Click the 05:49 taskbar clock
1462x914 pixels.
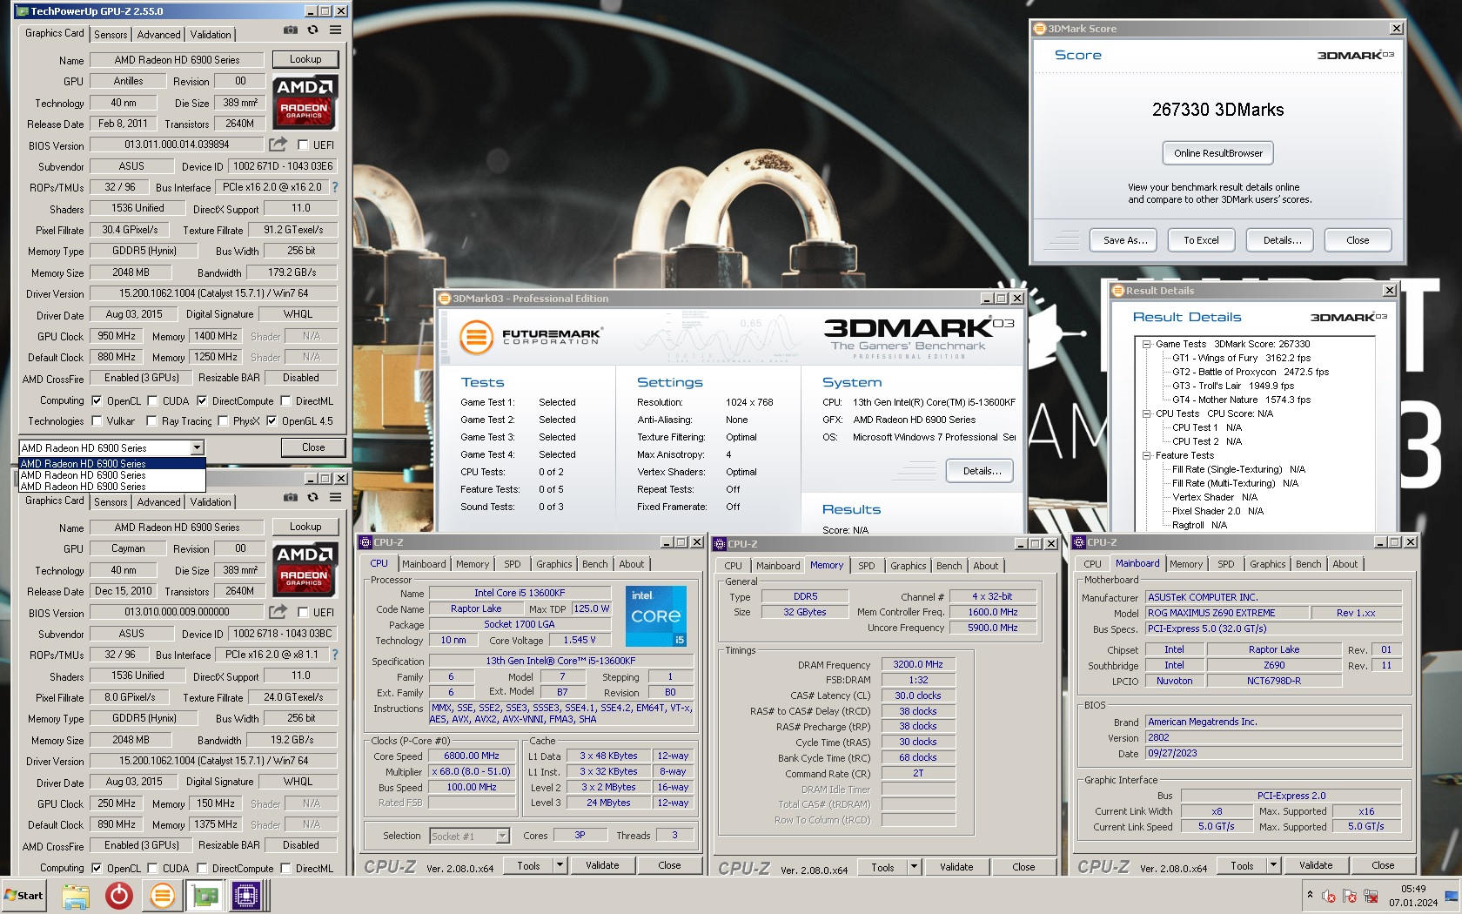tap(1413, 889)
